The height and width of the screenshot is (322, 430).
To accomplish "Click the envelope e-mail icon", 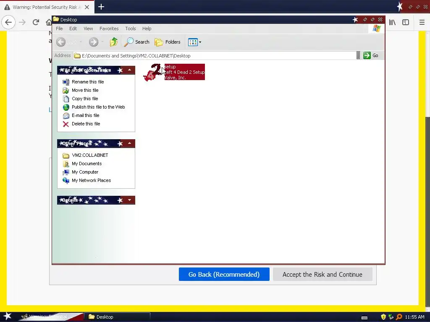I will (x=66, y=116).
